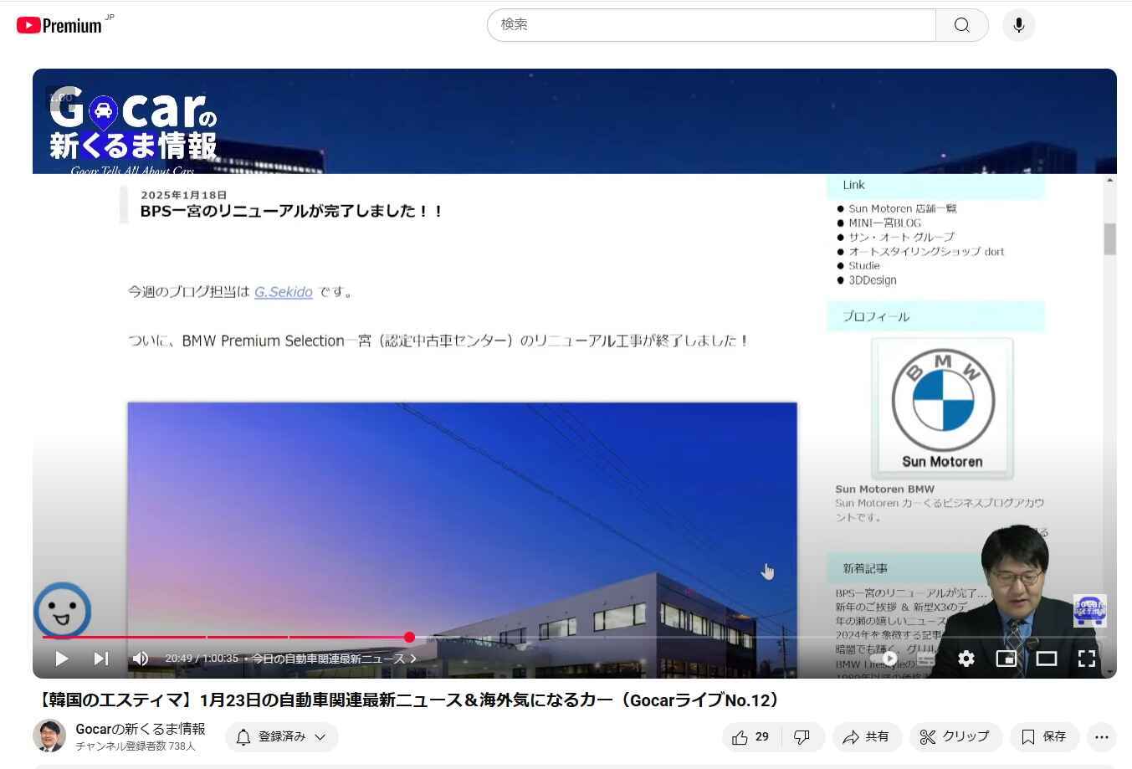The width and height of the screenshot is (1132, 769).
Task: Toggle theater mode view
Action: [1047, 659]
